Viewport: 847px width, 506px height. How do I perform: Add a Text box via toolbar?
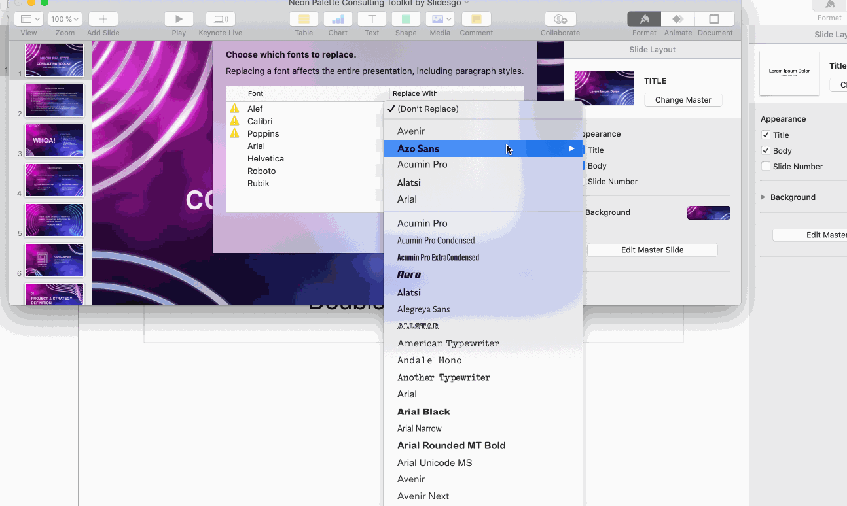372,20
